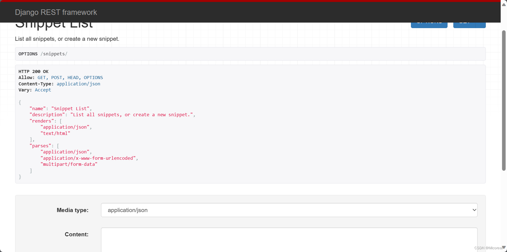Image resolution: width=507 pixels, height=252 pixels.
Task: Click the scroll up arrow of the scrollbar
Action: [x=504, y=4]
